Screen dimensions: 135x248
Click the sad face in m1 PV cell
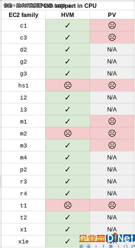click(x=112, y=121)
